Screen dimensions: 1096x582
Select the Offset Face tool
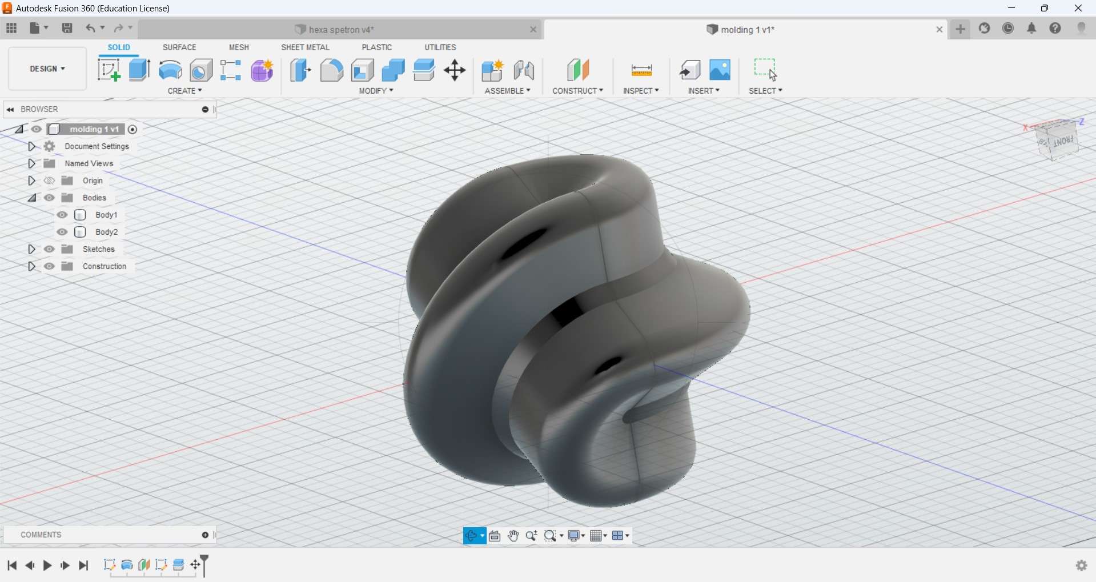pos(424,70)
